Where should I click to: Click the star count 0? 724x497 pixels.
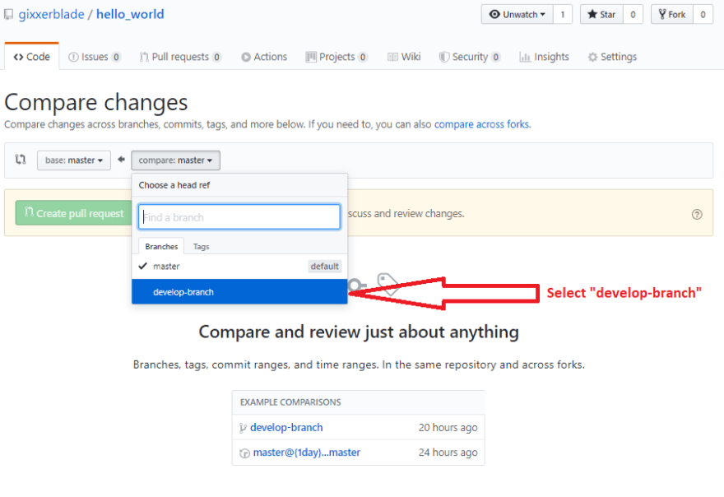tap(633, 14)
